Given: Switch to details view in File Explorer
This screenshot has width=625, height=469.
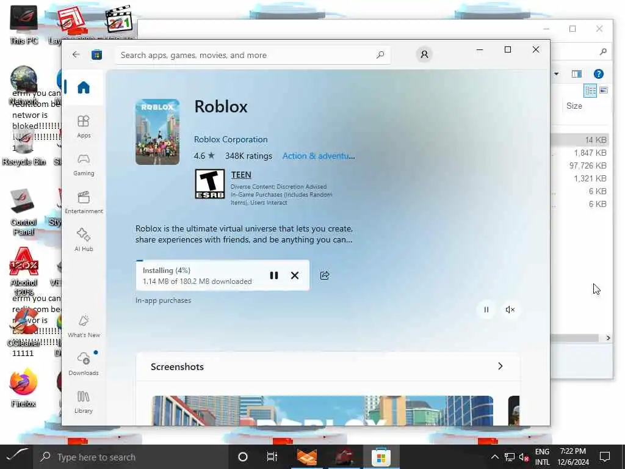Looking at the screenshot, I should [590, 90].
